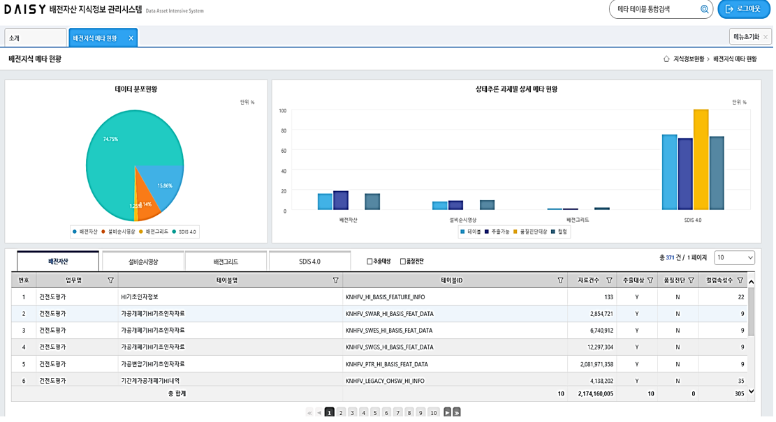Enable the 품질진단 checkbox
Viewport: 776px width, 422px height.
[x=402, y=262]
